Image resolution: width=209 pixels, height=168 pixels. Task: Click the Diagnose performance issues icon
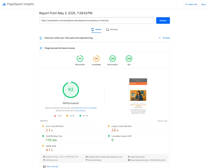point(41,48)
